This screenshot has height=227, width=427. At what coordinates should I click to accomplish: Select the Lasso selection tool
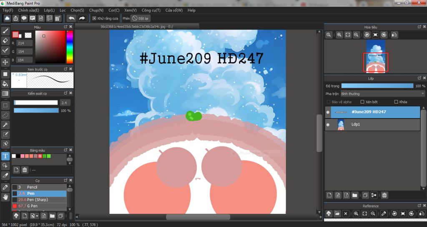[x=5, y=115]
